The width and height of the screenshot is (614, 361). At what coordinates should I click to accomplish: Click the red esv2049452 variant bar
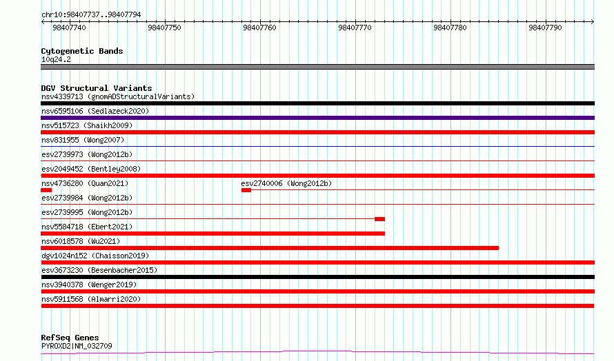click(317, 176)
